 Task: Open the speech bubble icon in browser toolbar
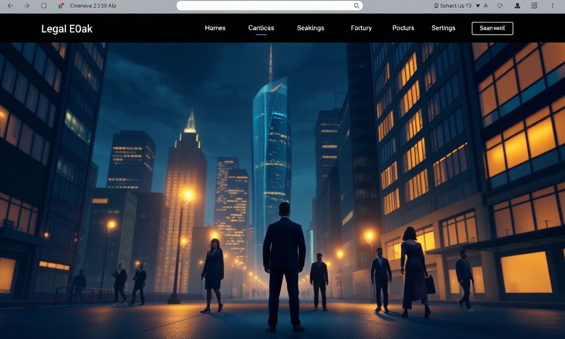(x=500, y=6)
